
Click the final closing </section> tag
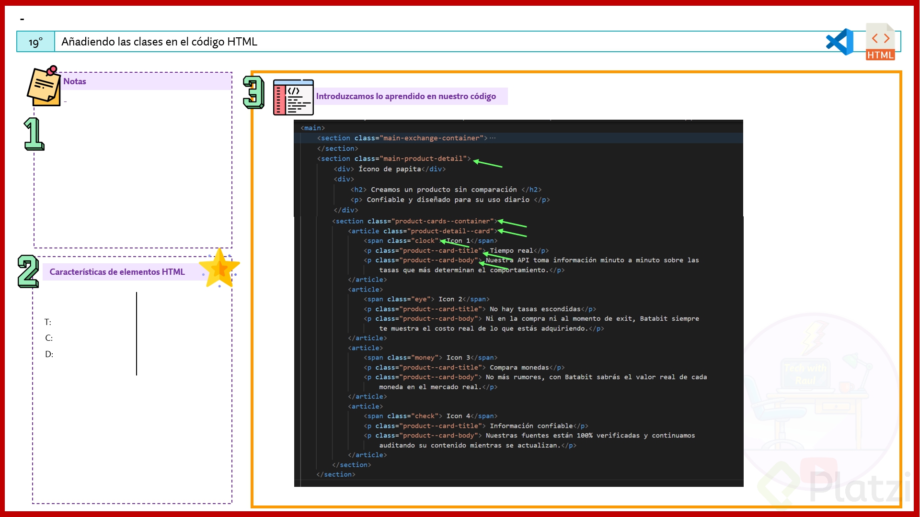[x=336, y=474]
